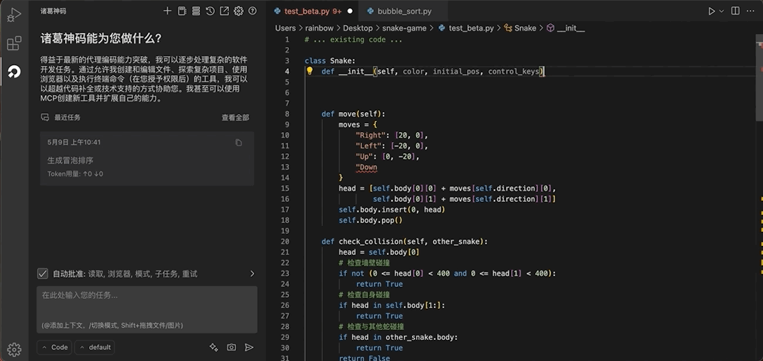Click the history clock icon in panel header

pos(210,11)
